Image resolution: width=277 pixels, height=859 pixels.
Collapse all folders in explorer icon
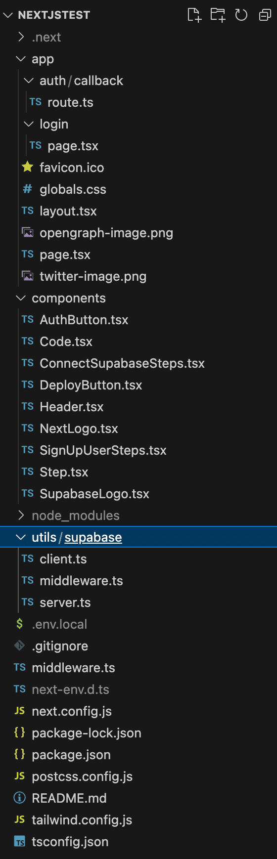(265, 15)
